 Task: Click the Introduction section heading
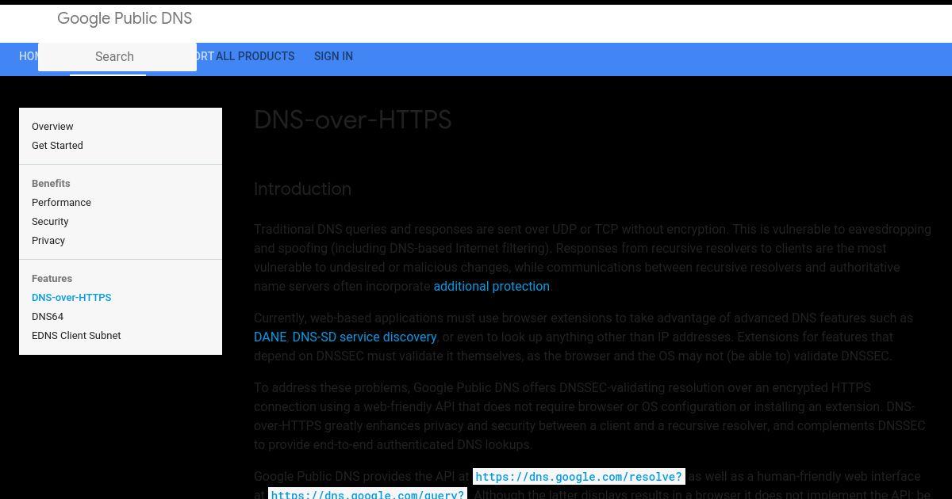click(302, 189)
